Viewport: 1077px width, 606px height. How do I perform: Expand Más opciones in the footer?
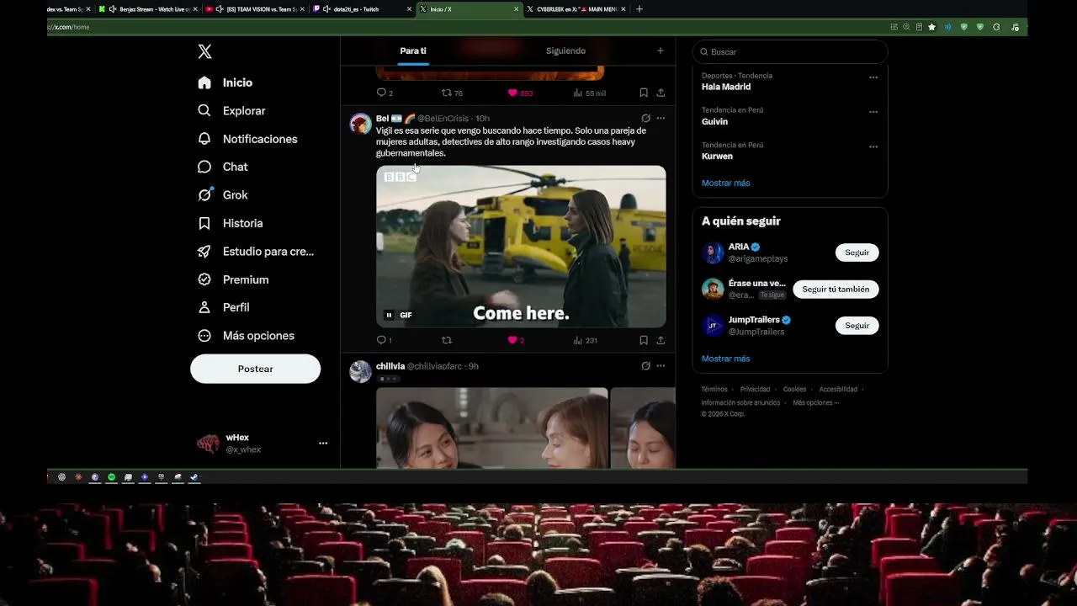point(816,403)
